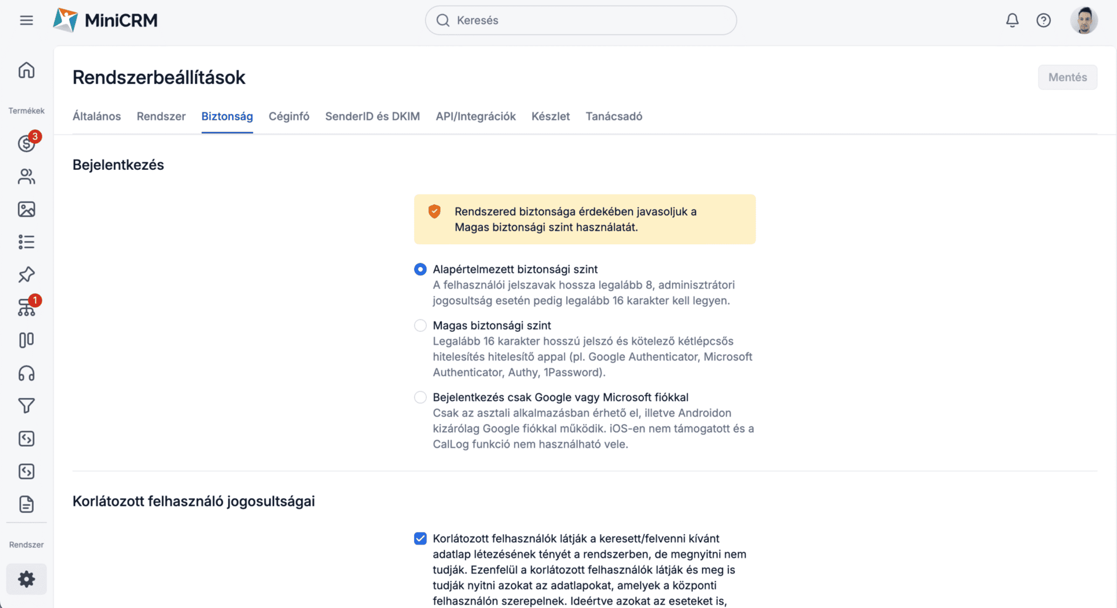1117x608 pixels.
Task: Click the funnel filter icon in sidebar
Action: coord(26,406)
